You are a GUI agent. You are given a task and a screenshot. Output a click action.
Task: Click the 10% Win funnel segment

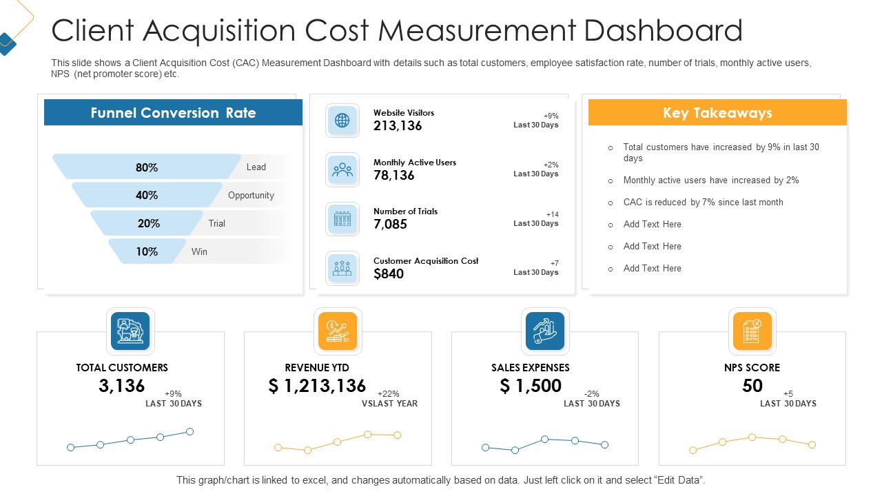[x=147, y=251]
